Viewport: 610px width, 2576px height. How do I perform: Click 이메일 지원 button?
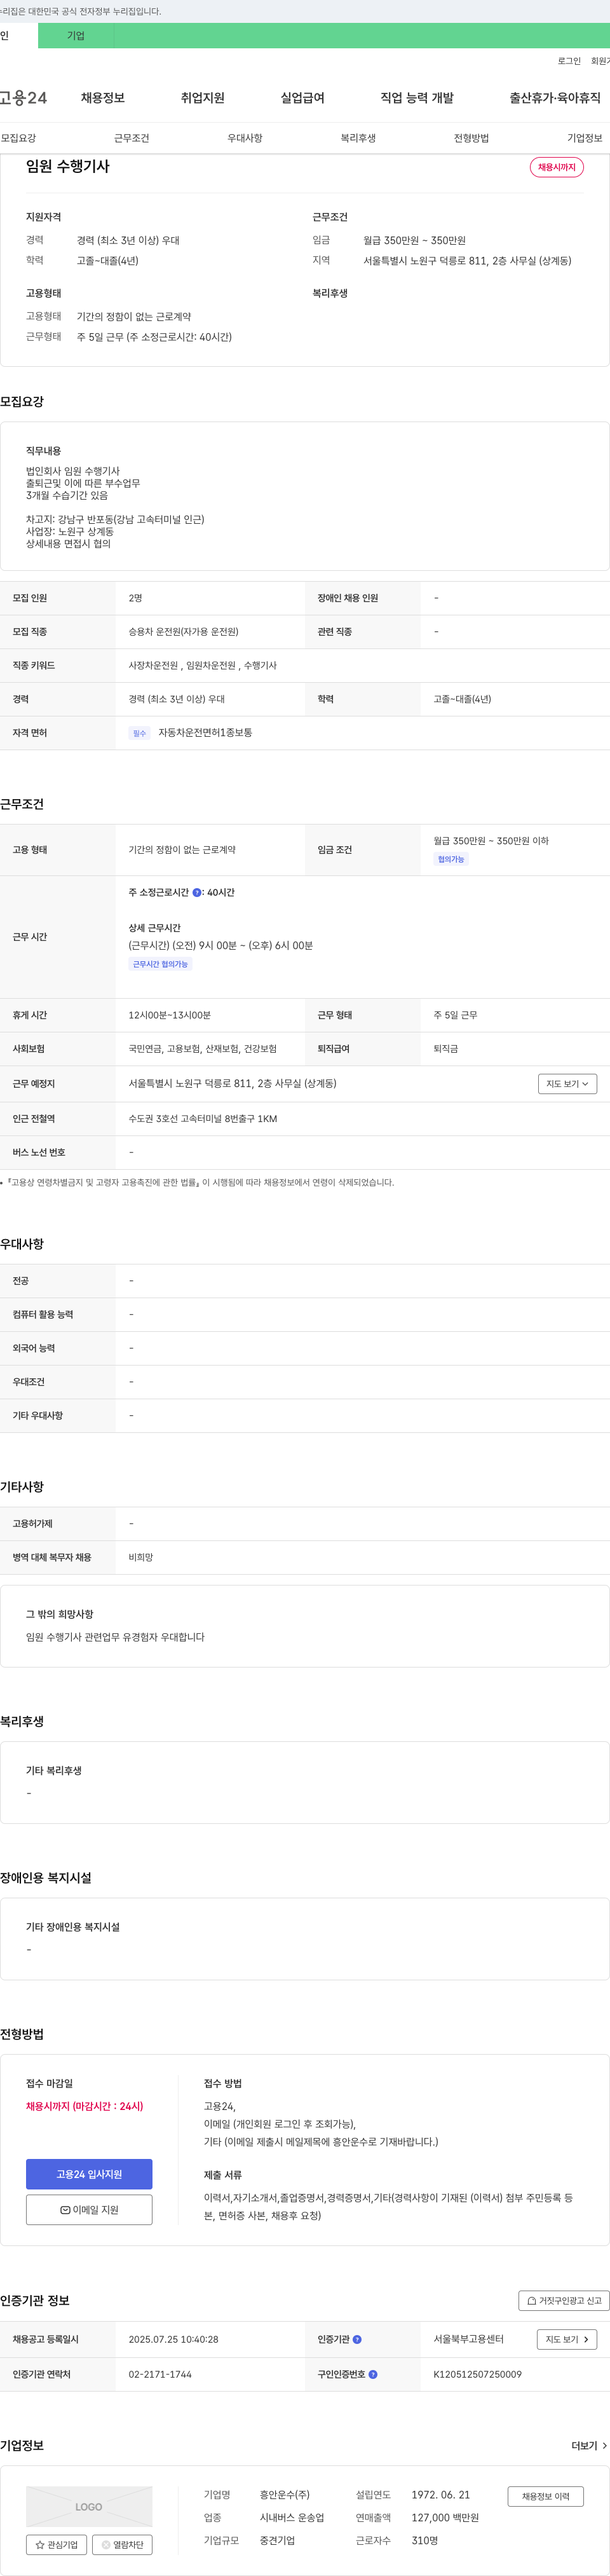89,2209
